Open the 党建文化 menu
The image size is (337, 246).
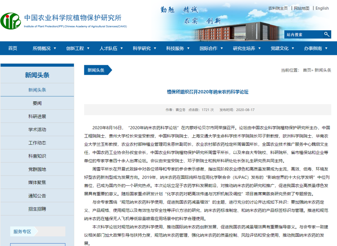pyautogui.click(x=279, y=48)
